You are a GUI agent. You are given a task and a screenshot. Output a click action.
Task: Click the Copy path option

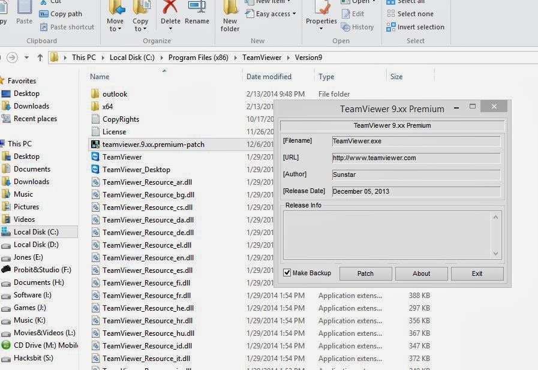tap(61, 14)
